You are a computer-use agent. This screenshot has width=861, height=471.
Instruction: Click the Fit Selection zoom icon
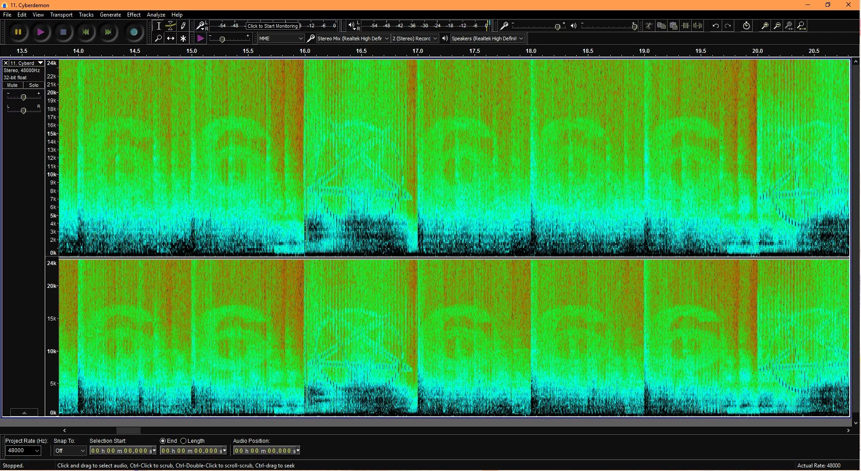pos(789,26)
